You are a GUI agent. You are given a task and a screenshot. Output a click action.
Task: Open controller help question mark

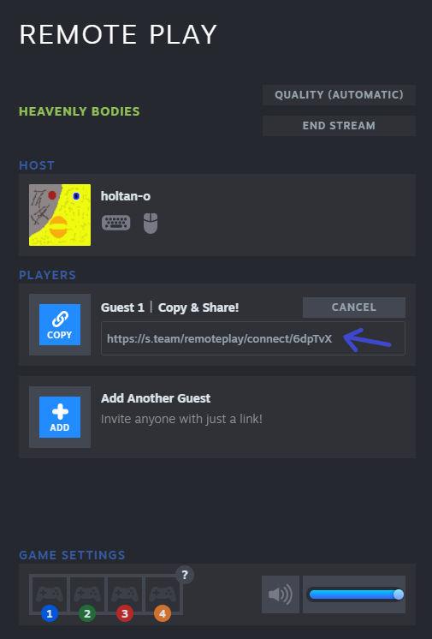(185, 575)
